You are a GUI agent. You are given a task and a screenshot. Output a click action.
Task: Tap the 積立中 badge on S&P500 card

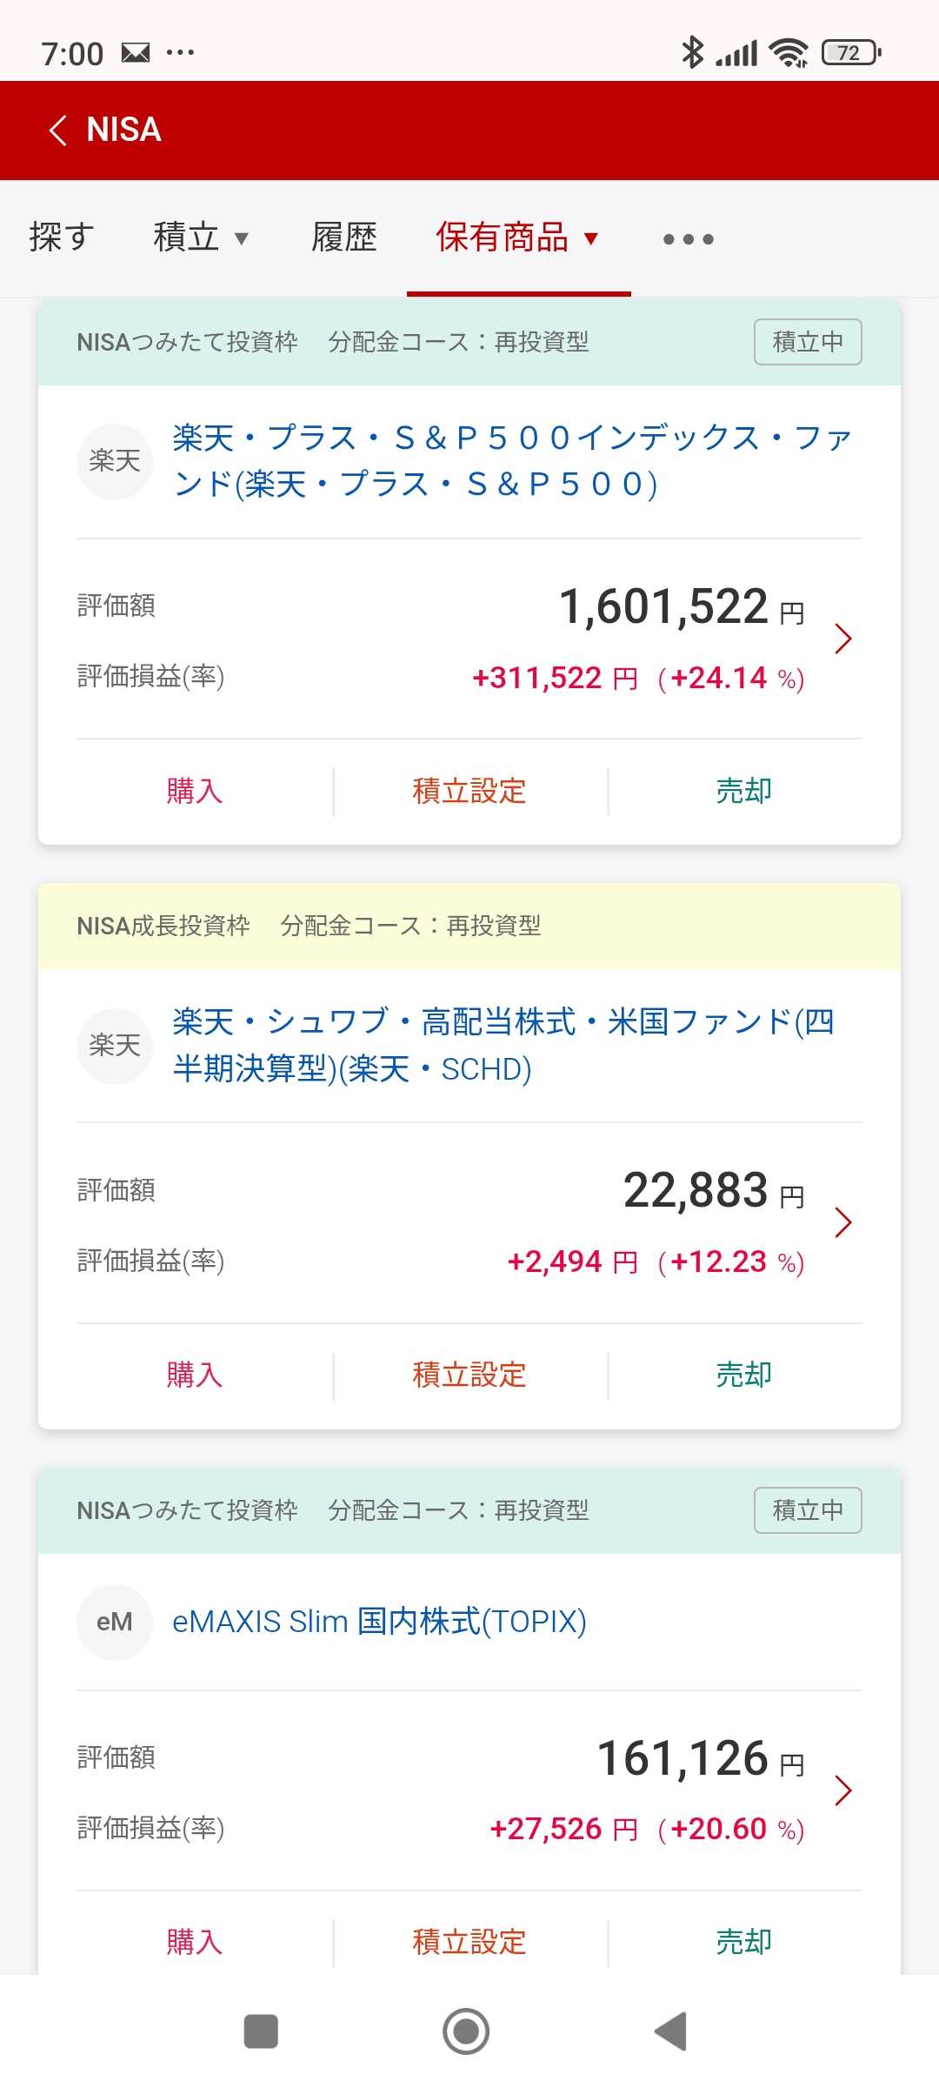pyautogui.click(x=808, y=342)
